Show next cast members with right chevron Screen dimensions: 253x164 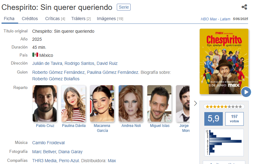pos(195,103)
